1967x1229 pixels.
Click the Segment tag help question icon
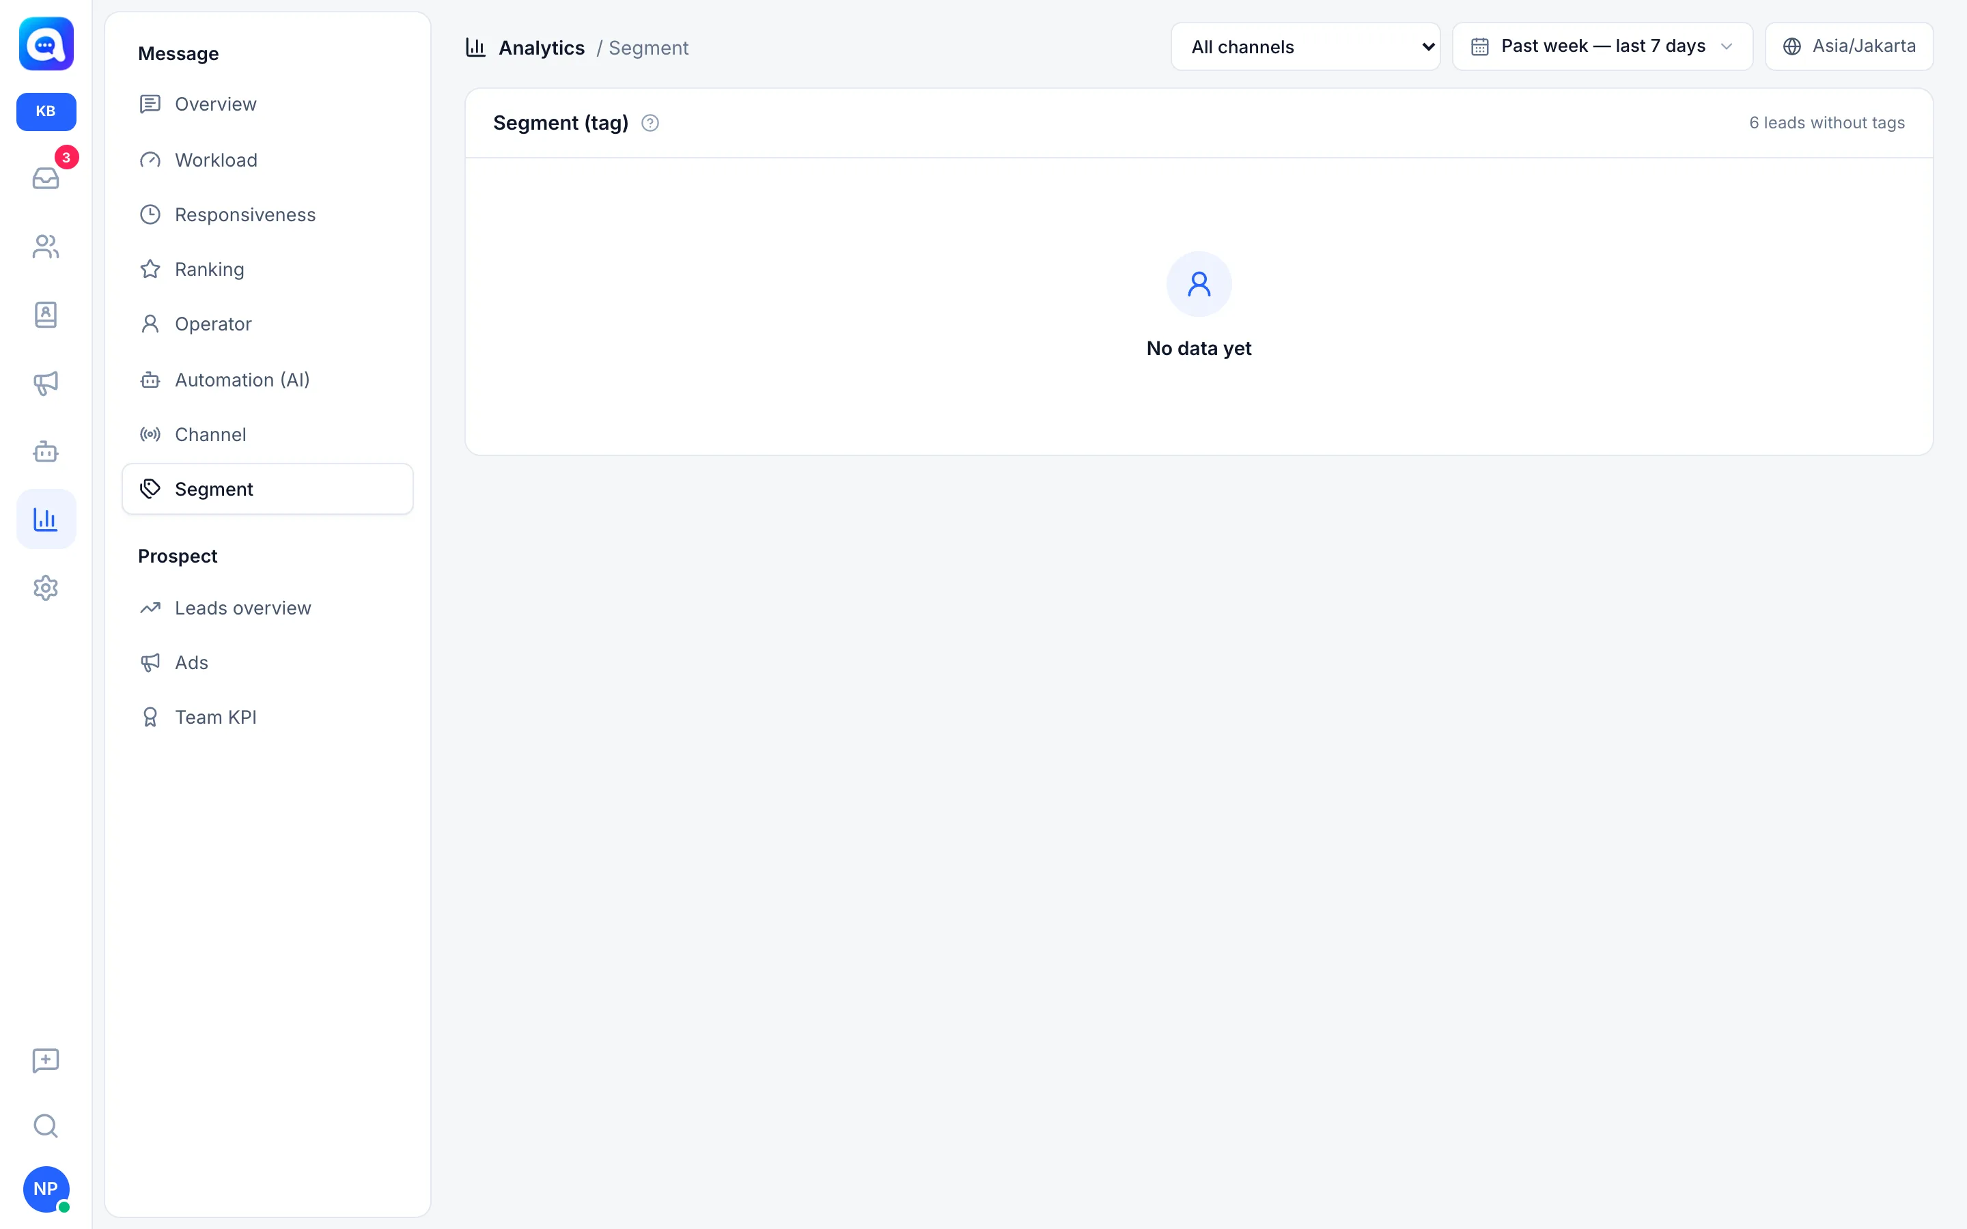click(x=650, y=123)
